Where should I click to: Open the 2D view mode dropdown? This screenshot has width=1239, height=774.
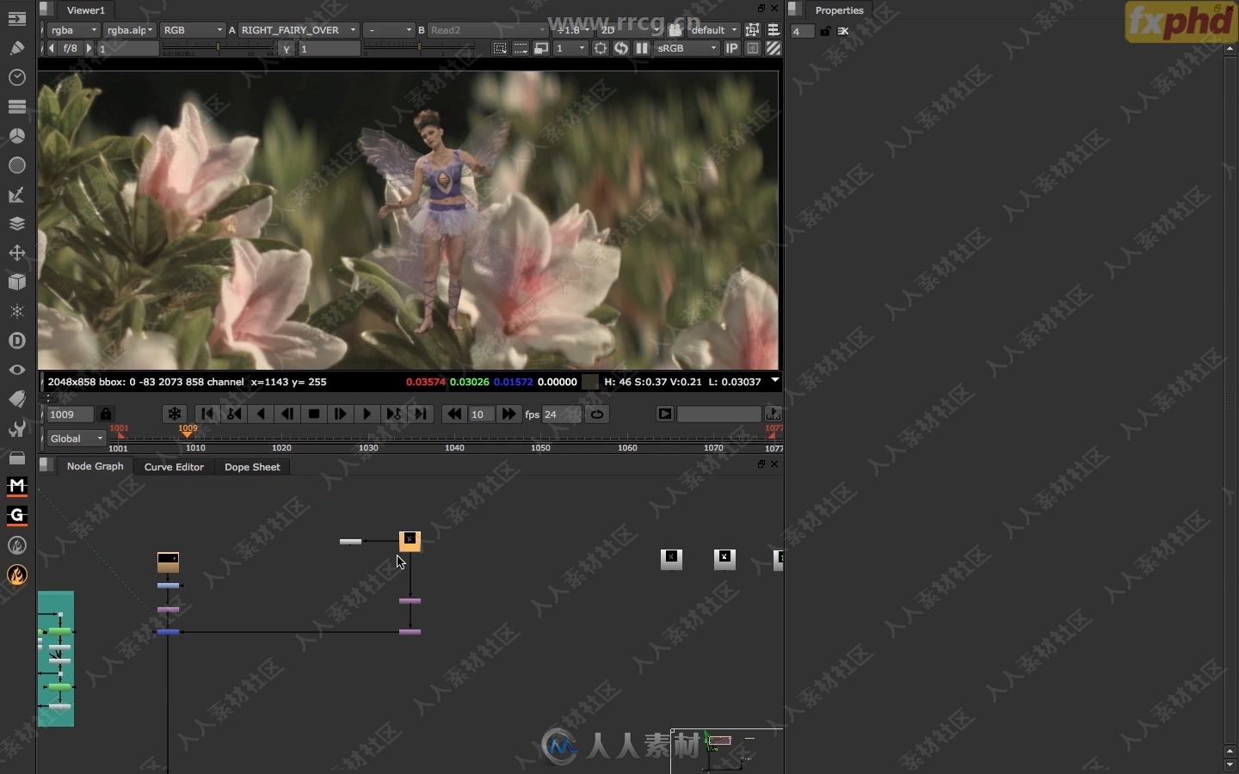pos(630,30)
